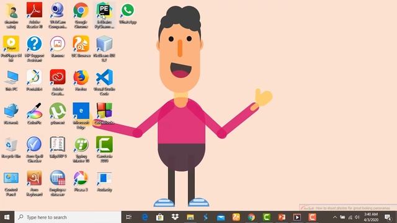Switch to green Camtasia in the taskbar

[267, 217]
